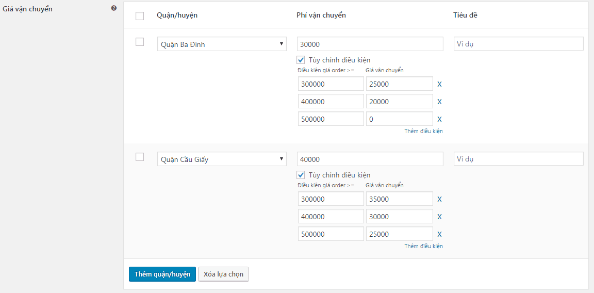The image size is (594, 293).
Task: Open the Quận Ba Đình district dropdown
Action: pyautogui.click(x=221, y=44)
